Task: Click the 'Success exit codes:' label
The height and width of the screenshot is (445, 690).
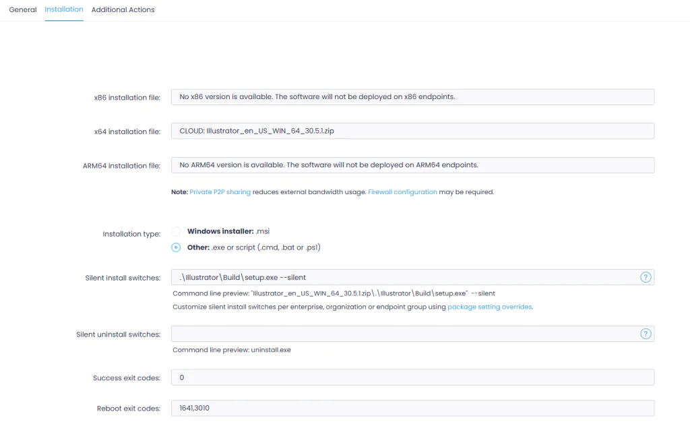Action: (127, 378)
